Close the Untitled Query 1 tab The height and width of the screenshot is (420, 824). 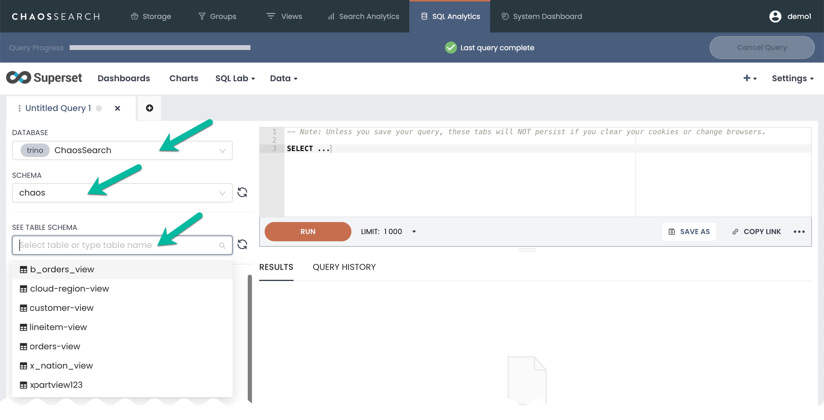[118, 108]
